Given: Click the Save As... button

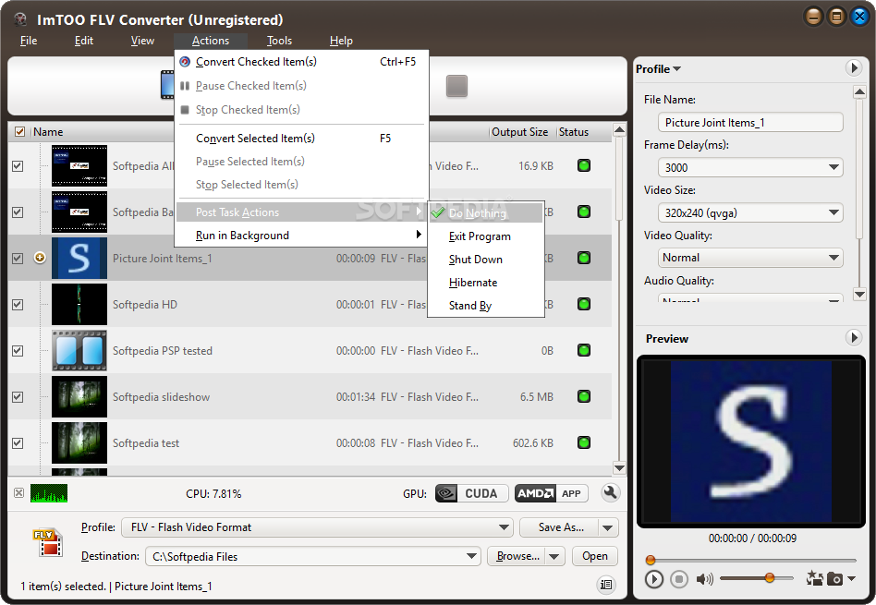Looking at the screenshot, I should (559, 527).
